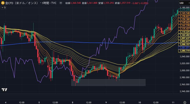
Task: Click date label 11 on time axis
Action: point(173,102)
